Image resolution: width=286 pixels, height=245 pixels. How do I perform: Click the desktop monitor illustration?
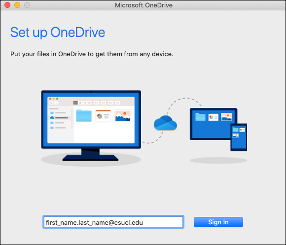click(91, 125)
